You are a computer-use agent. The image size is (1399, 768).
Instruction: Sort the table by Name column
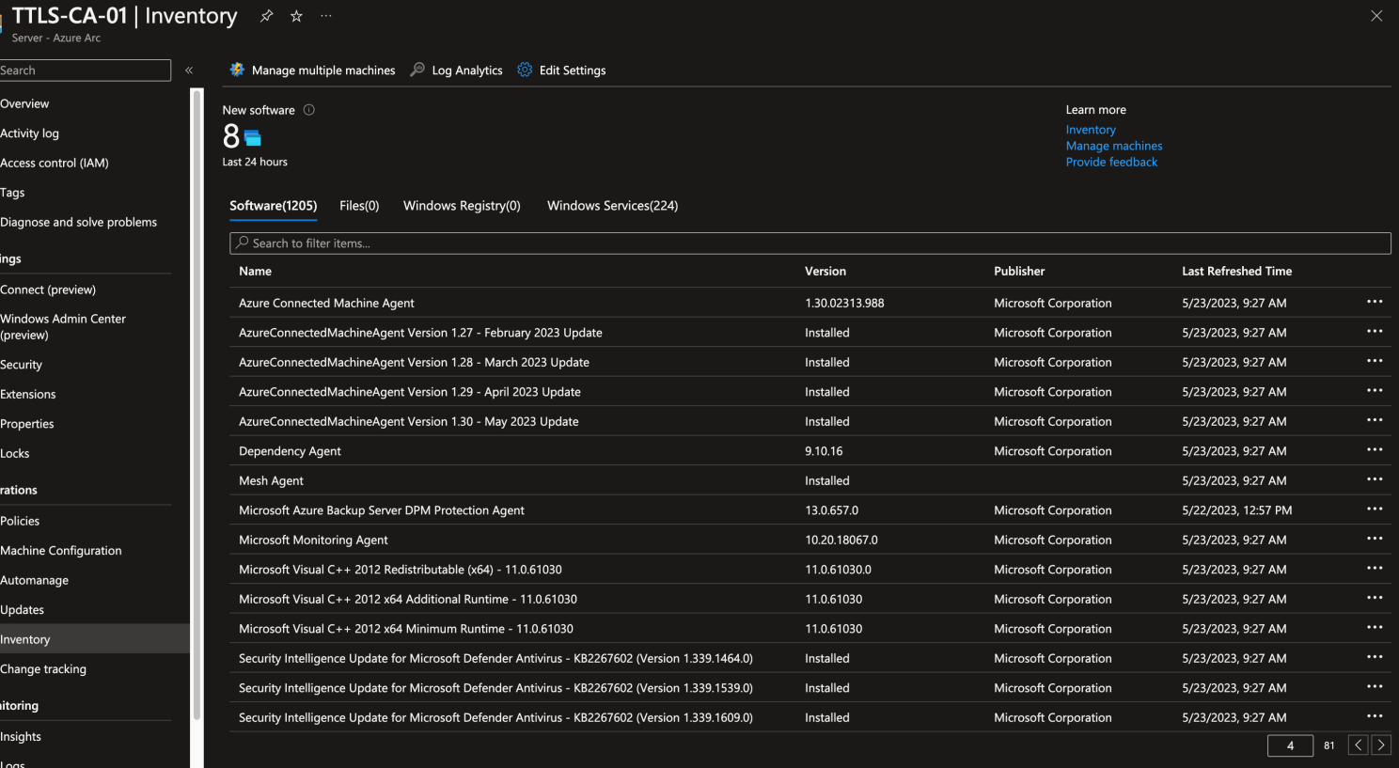[255, 271]
